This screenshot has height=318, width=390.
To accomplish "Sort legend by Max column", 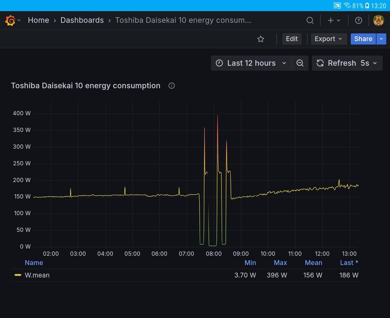I will click(280, 263).
